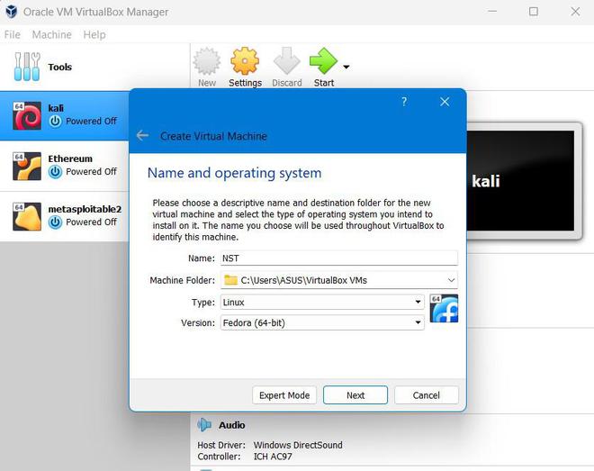Image resolution: width=594 pixels, height=471 pixels.
Task: Click the Discard toolbar icon
Action: (287, 61)
